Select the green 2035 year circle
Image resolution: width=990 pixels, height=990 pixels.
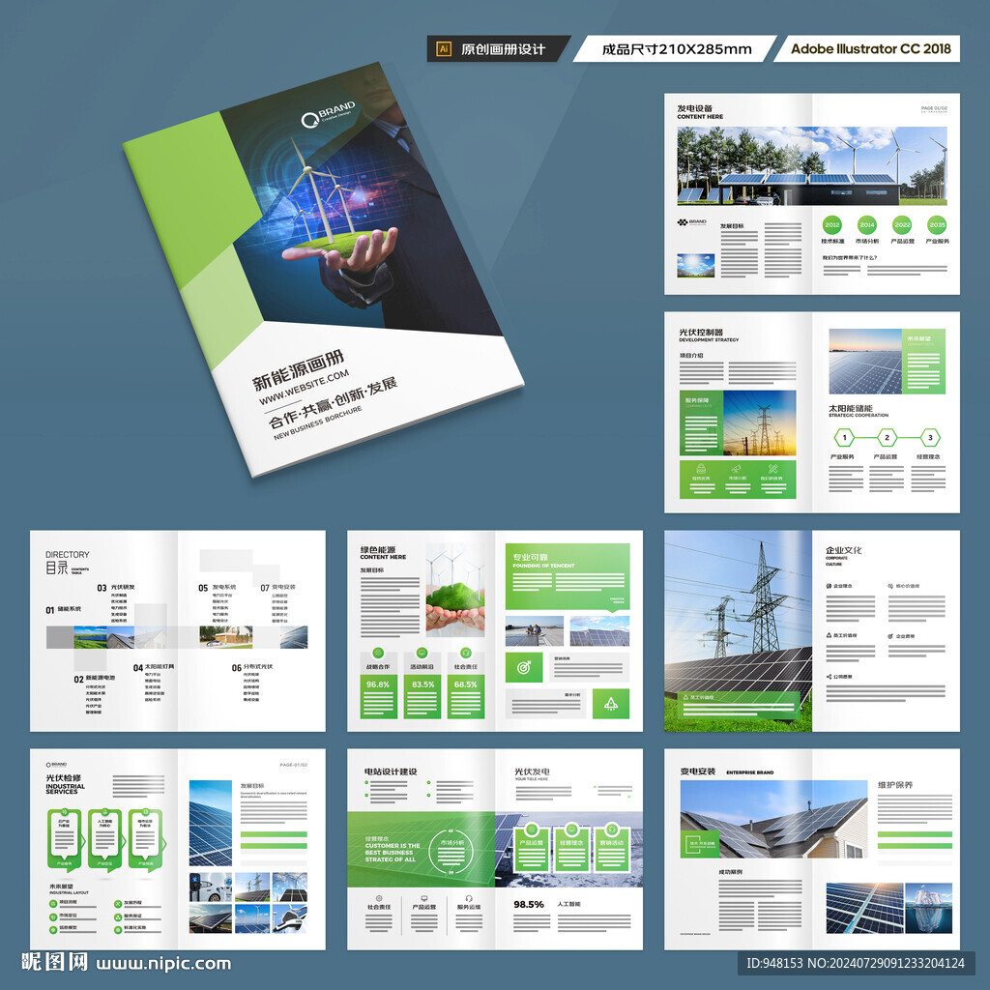coord(937,224)
